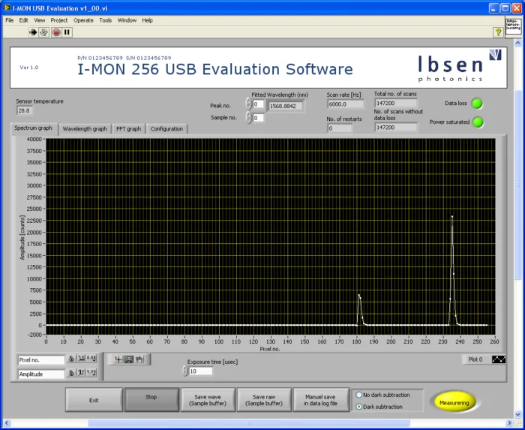This screenshot has width=525, height=430.
Task: Select the zoom magnifier graph tool
Action: tap(128, 359)
